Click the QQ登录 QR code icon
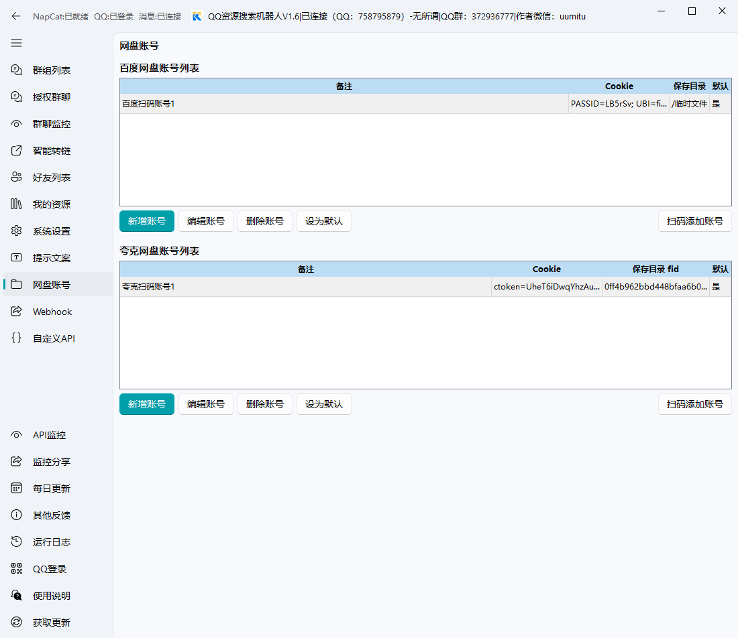The width and height of the screenshot is (738, 638). tap(17, 569)
